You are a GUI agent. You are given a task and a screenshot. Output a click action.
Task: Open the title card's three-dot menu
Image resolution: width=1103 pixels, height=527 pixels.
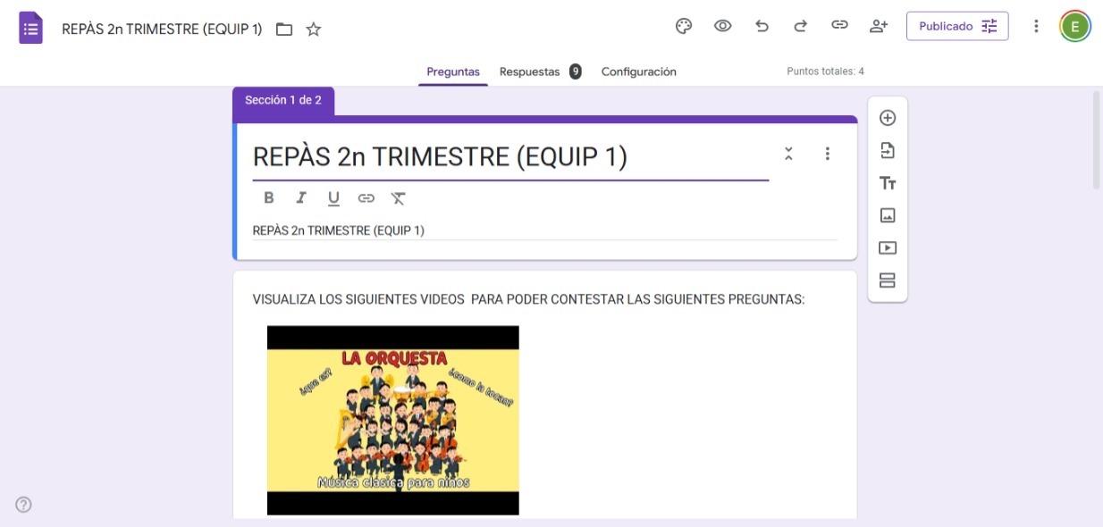tap(828, 153)
